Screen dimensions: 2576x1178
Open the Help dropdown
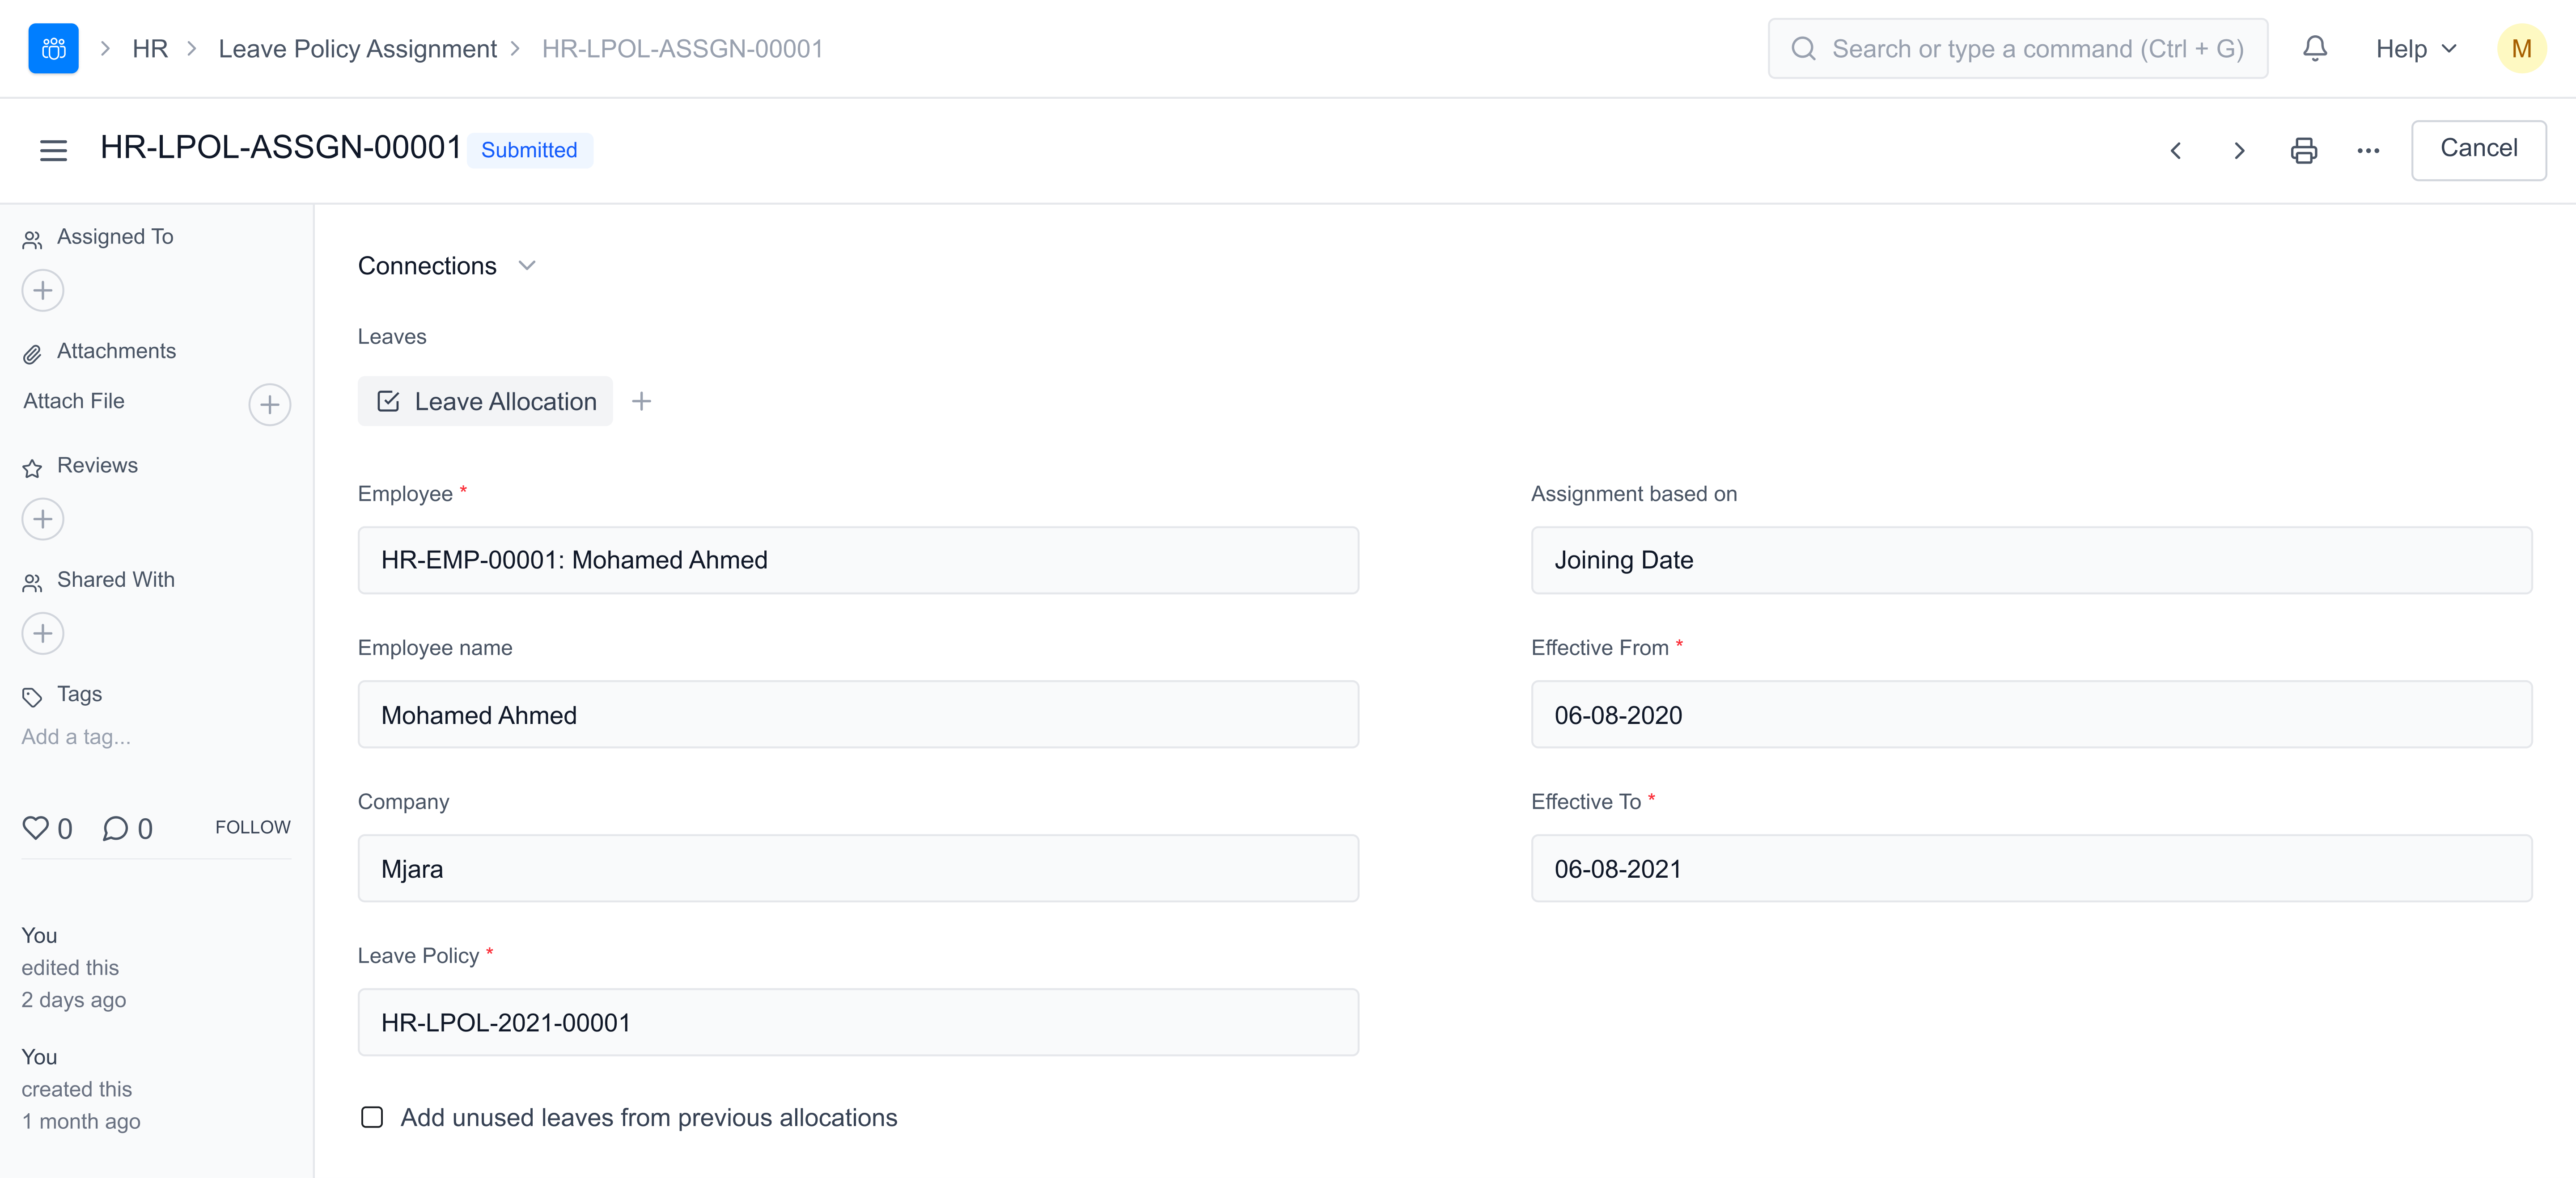tap(2415, 49)
